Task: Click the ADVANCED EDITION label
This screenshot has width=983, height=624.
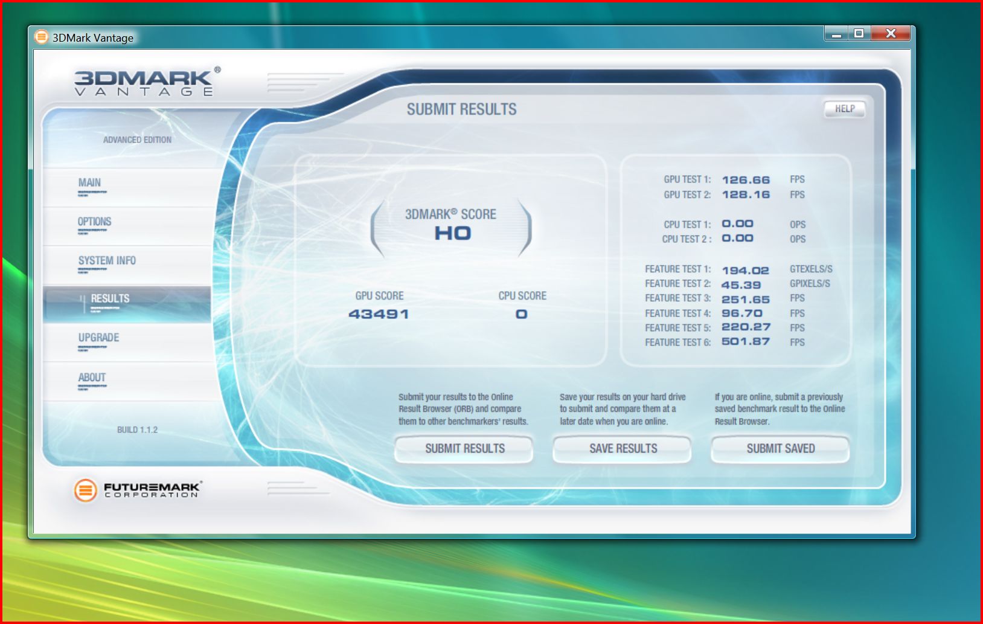Action: click(x=137, y=140)
